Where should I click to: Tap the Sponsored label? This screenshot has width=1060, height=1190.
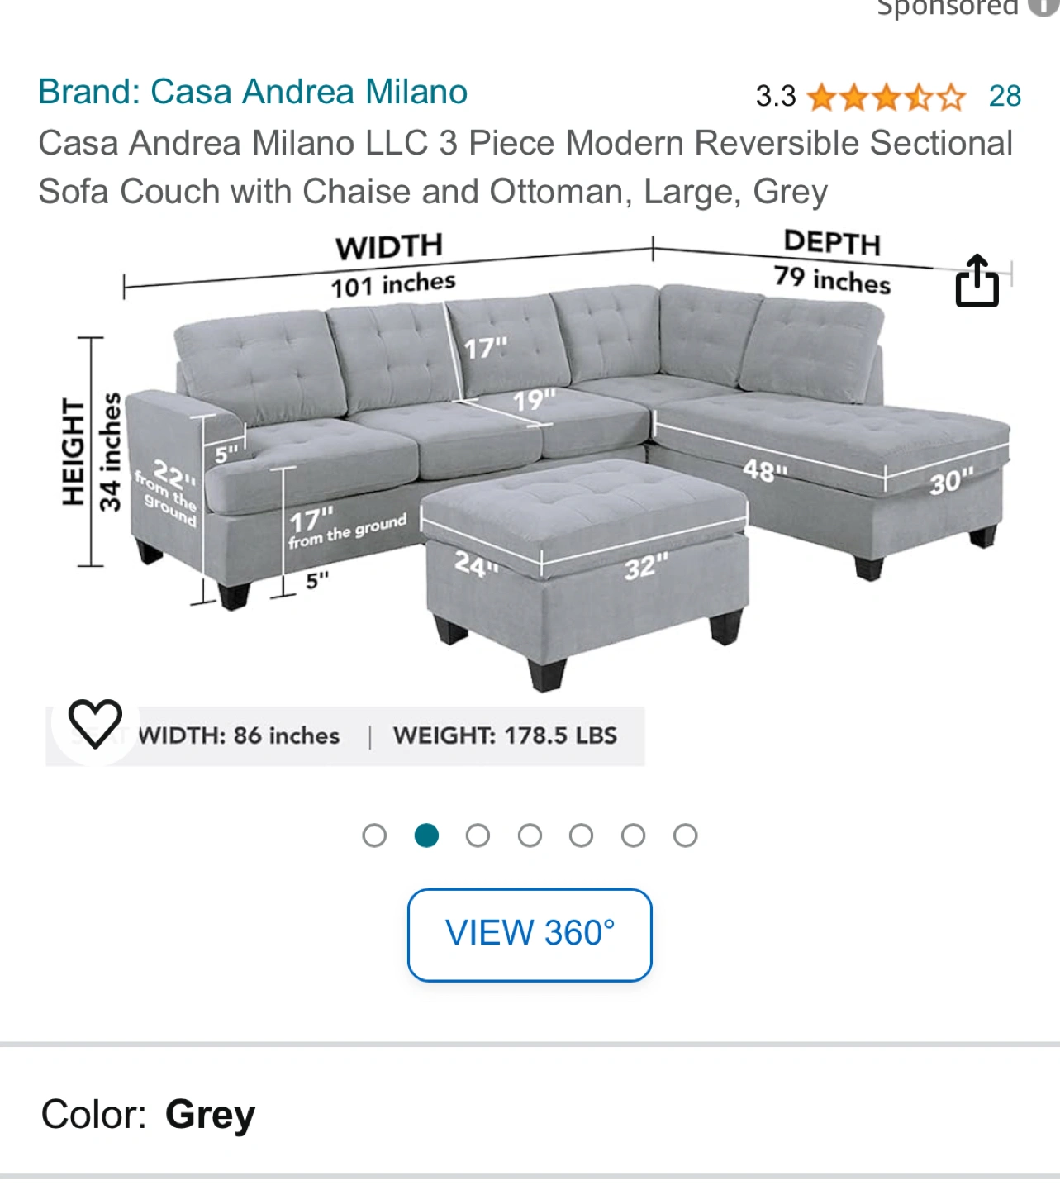point(948,7)
